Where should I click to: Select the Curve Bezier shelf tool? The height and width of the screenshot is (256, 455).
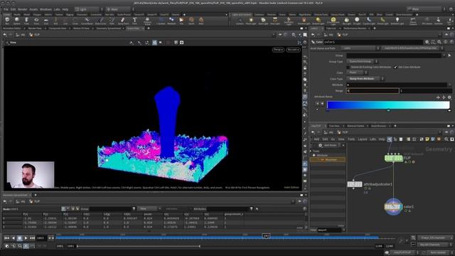(87, 21)
